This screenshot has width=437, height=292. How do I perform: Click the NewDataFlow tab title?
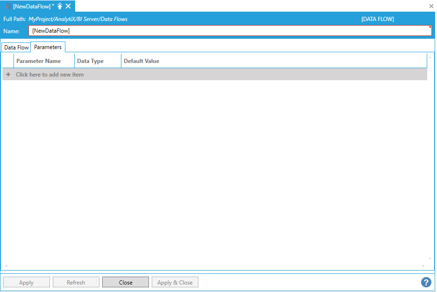click(x=32, y=6)
